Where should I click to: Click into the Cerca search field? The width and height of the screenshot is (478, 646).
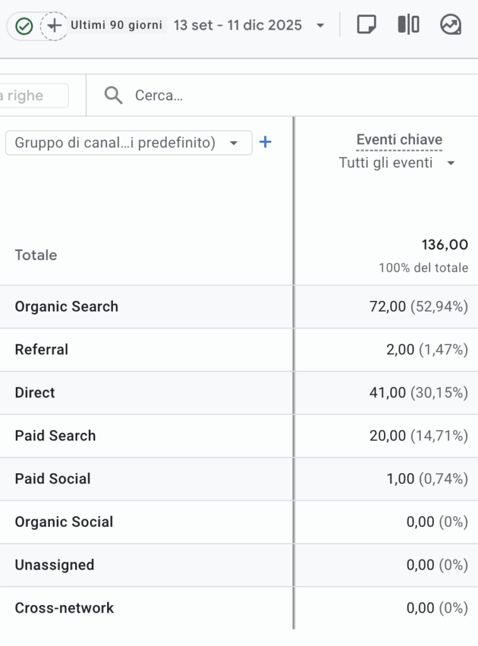pyautogui.click(x=252, y=96)
